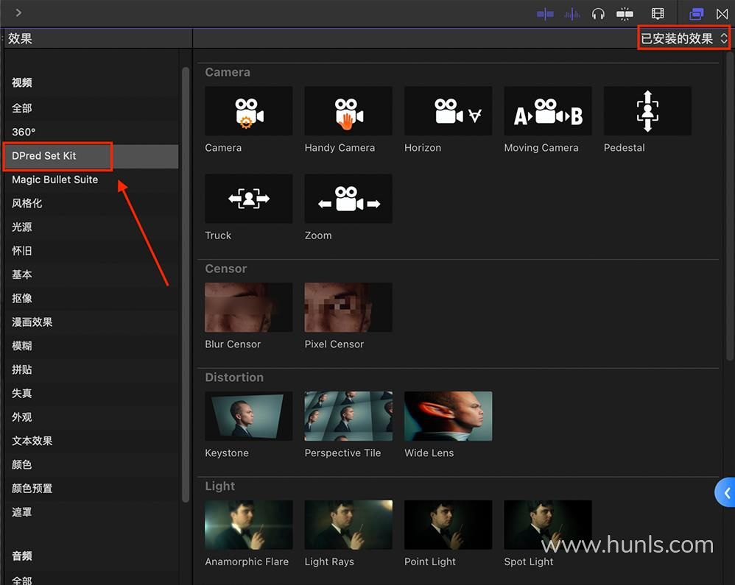Open the Transitions browser bowtie icon

tap(722, 13)
